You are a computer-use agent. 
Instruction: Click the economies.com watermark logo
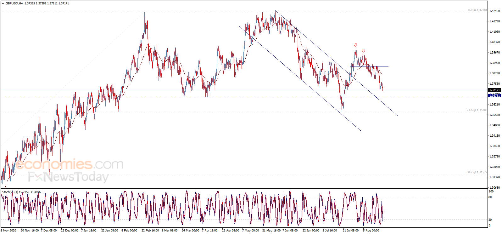pyautogui.click(x=70, y=164)
